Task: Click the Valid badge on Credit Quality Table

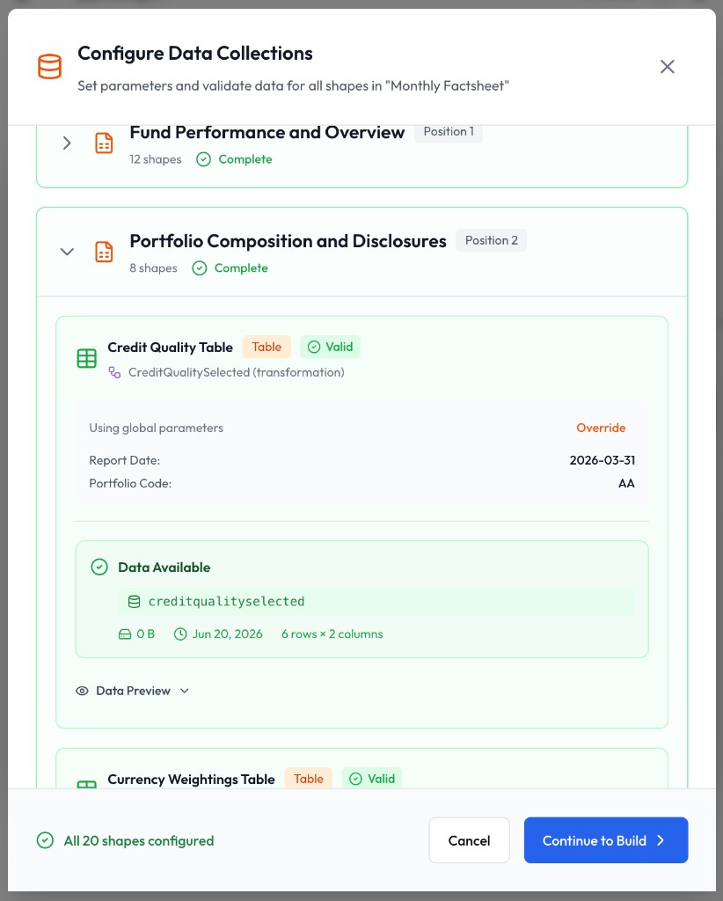Action: point(330,347)
